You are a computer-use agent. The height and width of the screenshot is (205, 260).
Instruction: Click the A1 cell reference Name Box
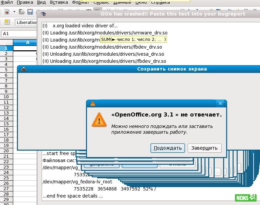click(19, 33)
